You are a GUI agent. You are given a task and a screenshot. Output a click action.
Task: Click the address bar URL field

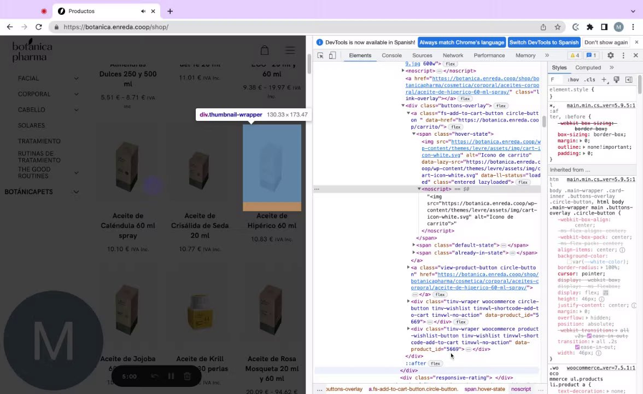pos(295,27)
